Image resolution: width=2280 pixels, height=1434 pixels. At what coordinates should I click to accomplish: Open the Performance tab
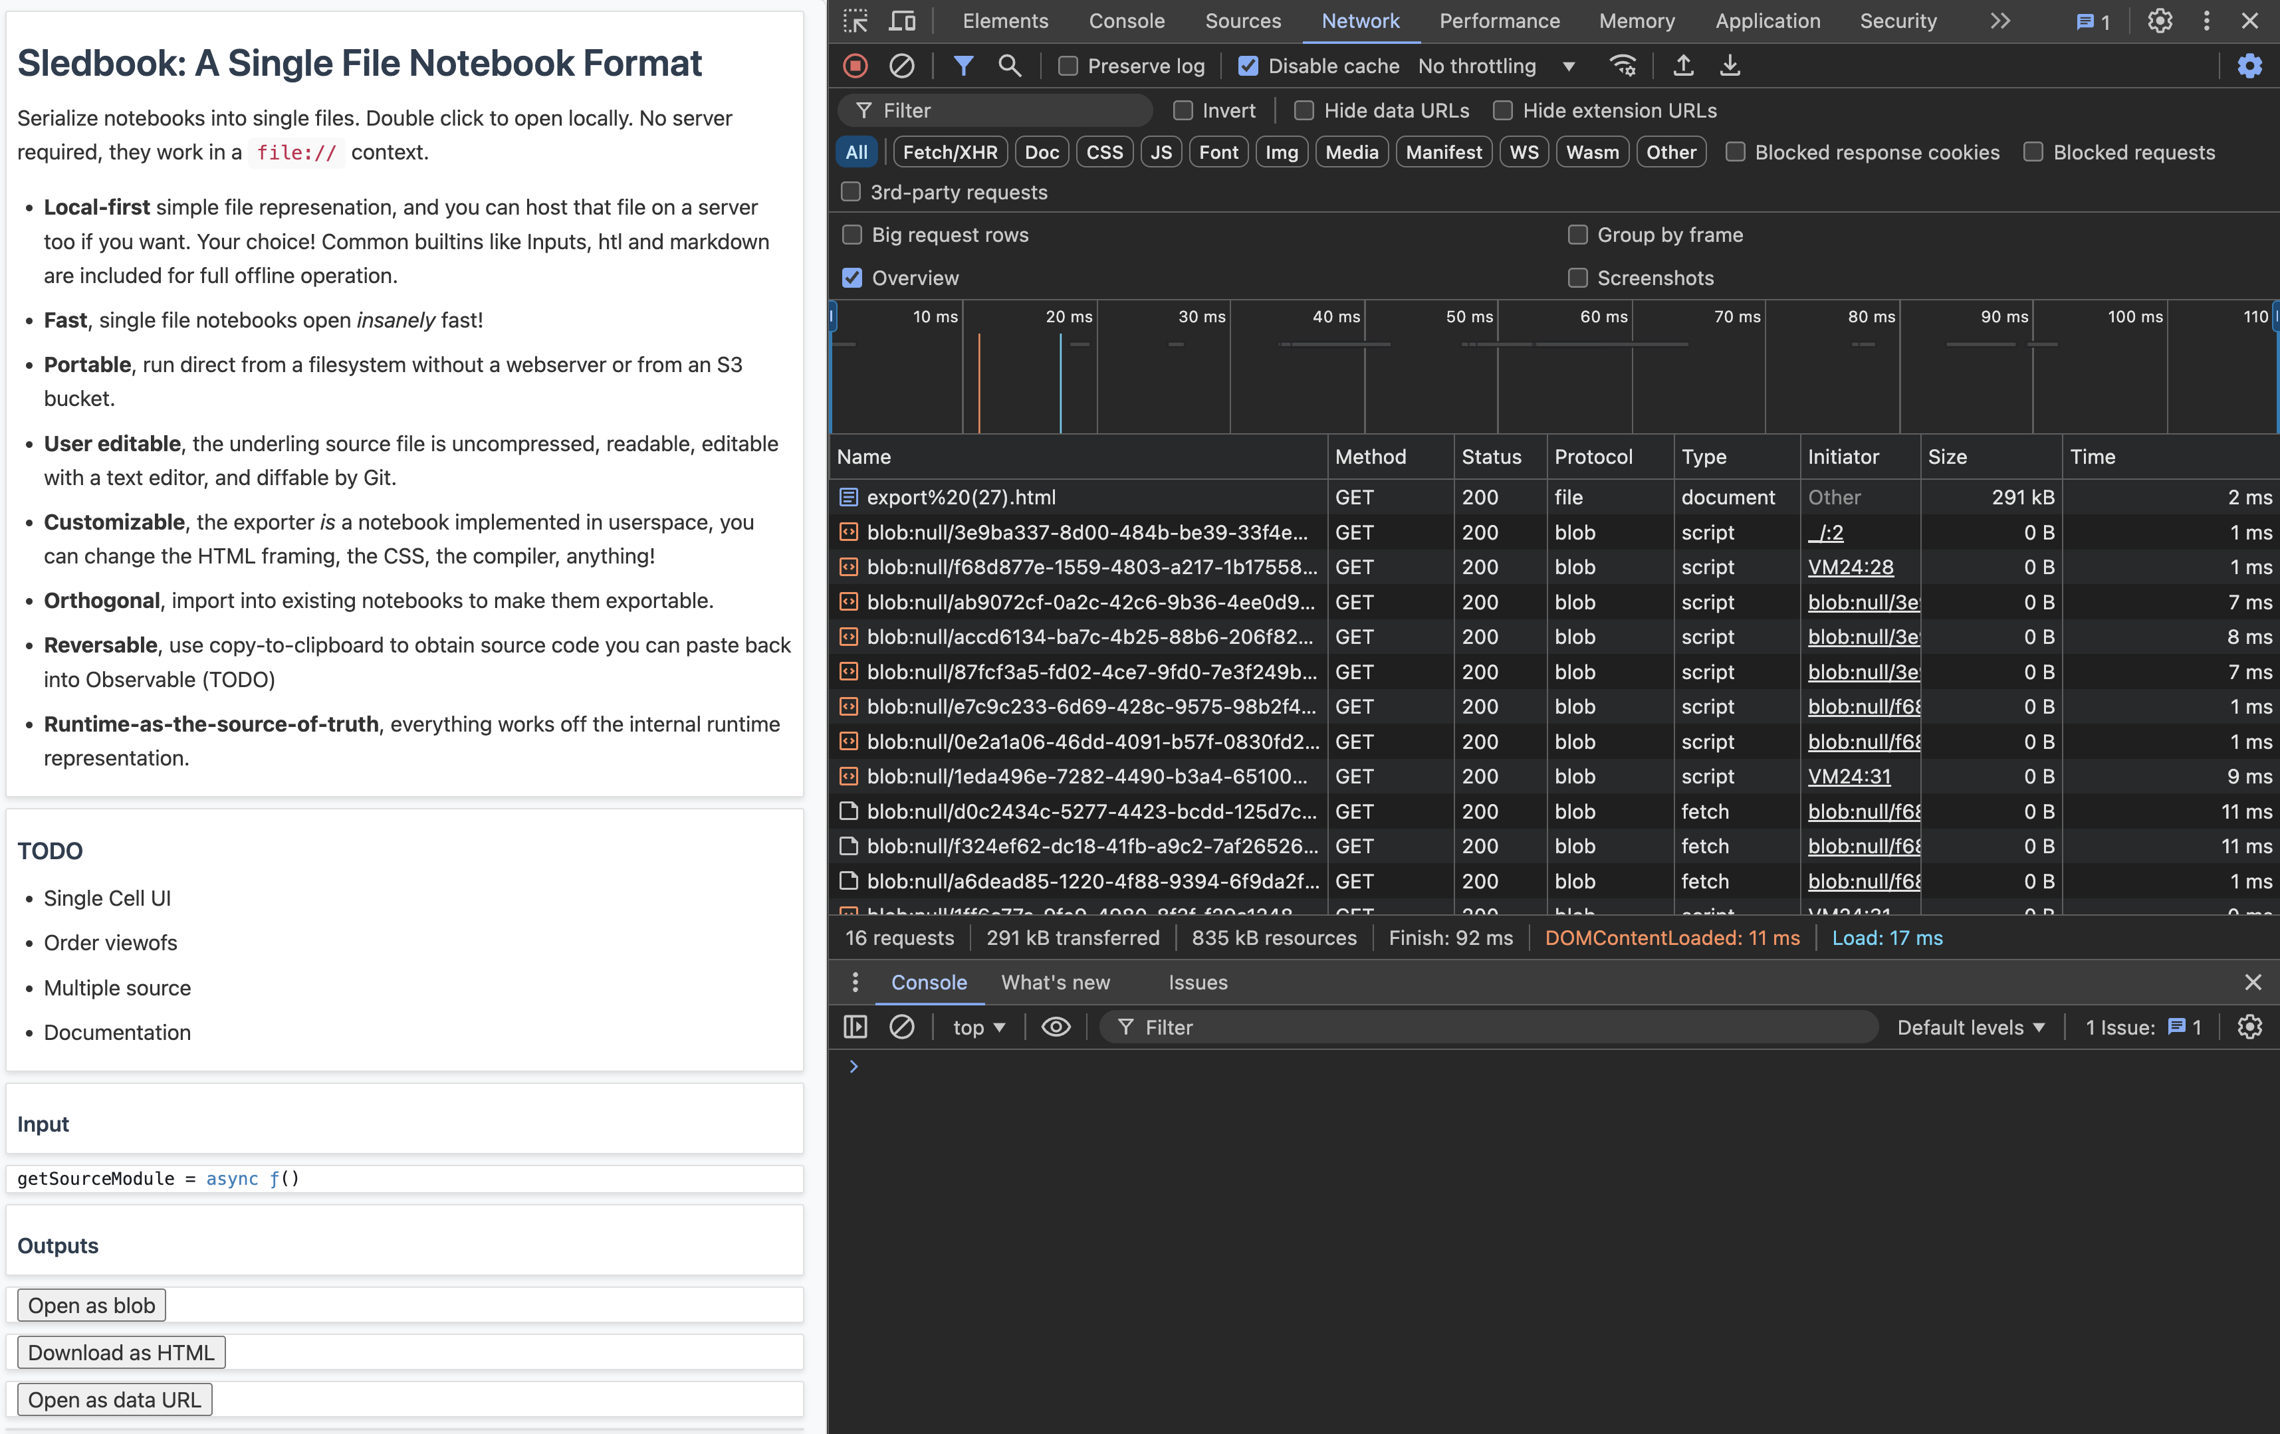(1499, 21)
